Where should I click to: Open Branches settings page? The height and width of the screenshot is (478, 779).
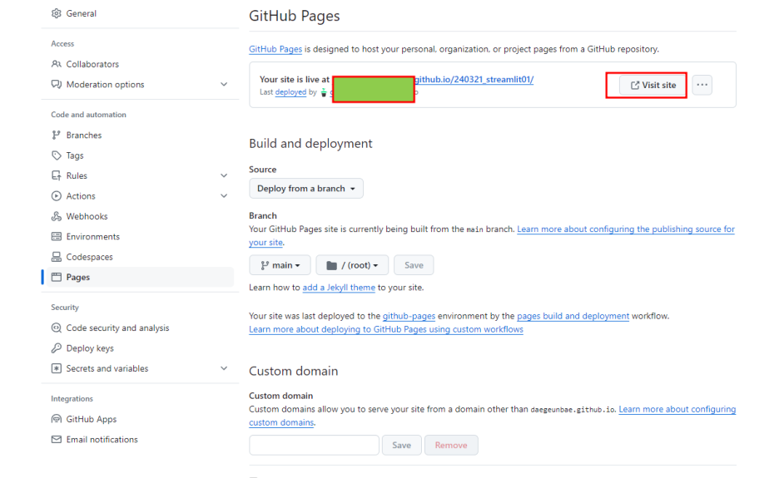pos(84,135)
